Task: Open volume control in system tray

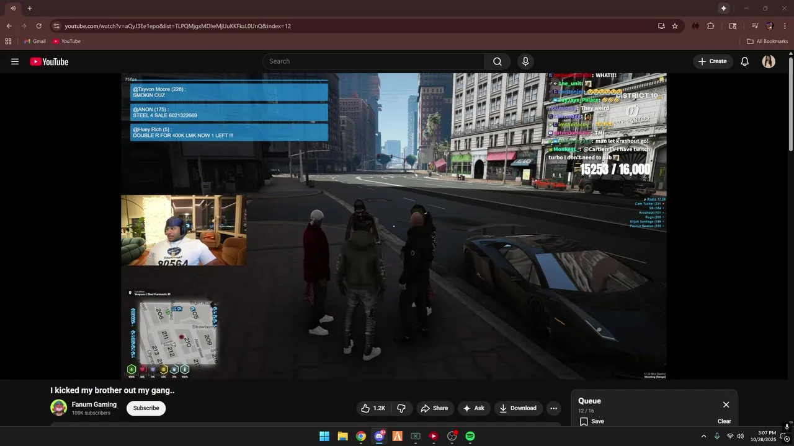Action: (x=740, y=436)
